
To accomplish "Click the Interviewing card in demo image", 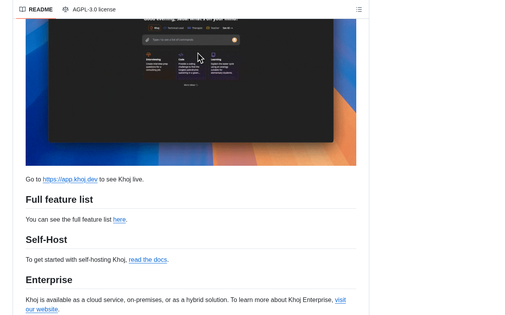I will point(159,65).
